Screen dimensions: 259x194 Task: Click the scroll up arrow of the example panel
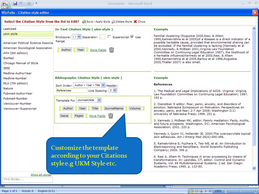254,29
